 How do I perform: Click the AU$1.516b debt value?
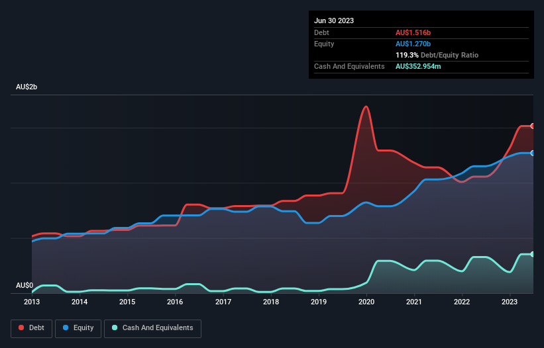coord(413,32)
